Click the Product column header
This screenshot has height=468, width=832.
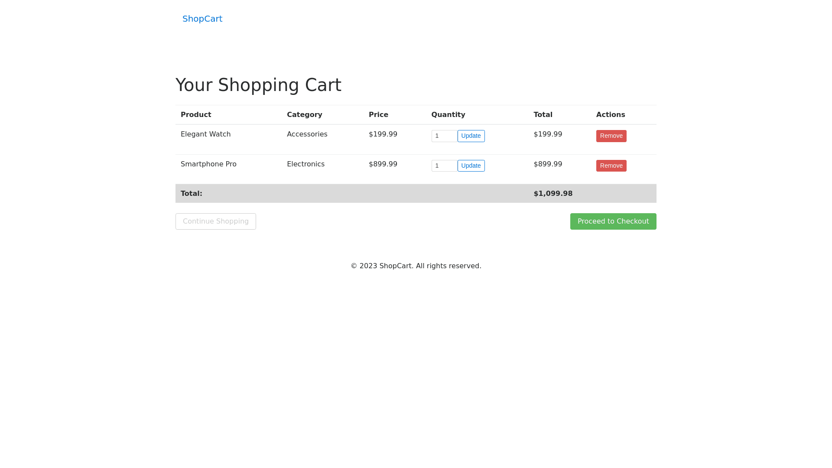pos(196,115)
